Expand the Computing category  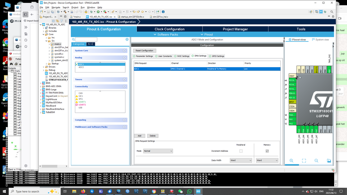(124, 120)
